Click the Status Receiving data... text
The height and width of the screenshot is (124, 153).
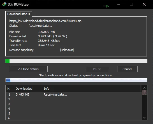[x=40, y=26]
